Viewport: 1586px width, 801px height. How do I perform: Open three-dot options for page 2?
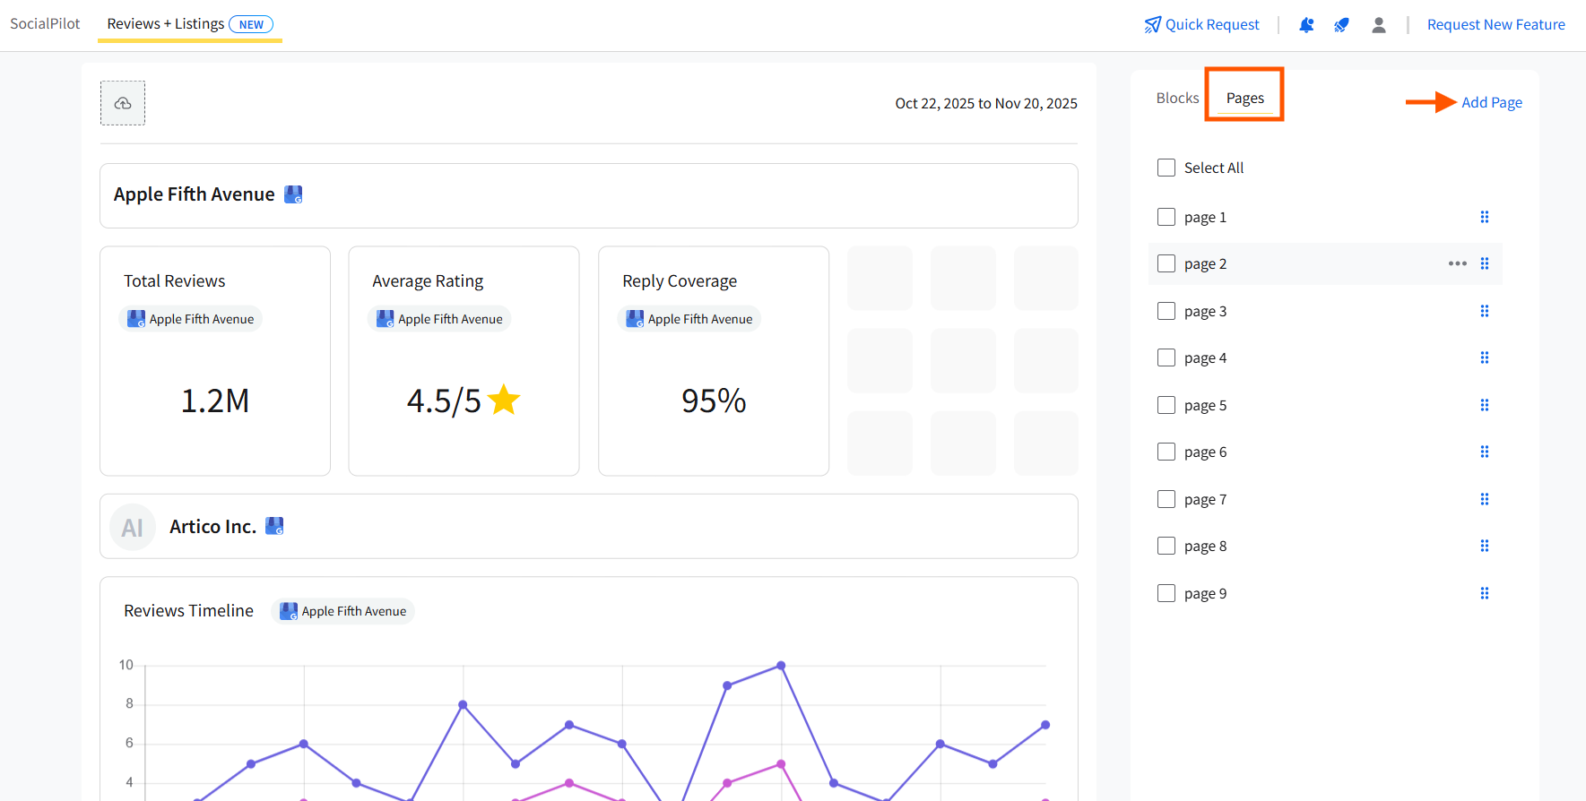point(1458,263)
